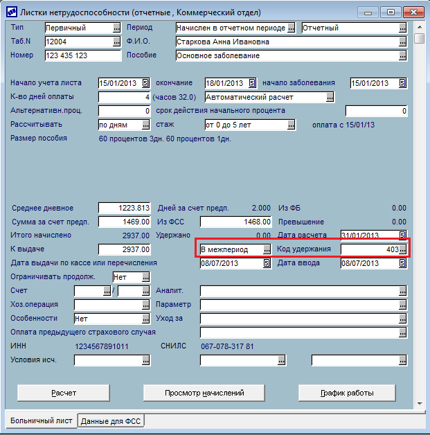Open calendar for Дата выдачи по кассе
This screenshot has height=435, width=430.
click(x=267, y=263)
